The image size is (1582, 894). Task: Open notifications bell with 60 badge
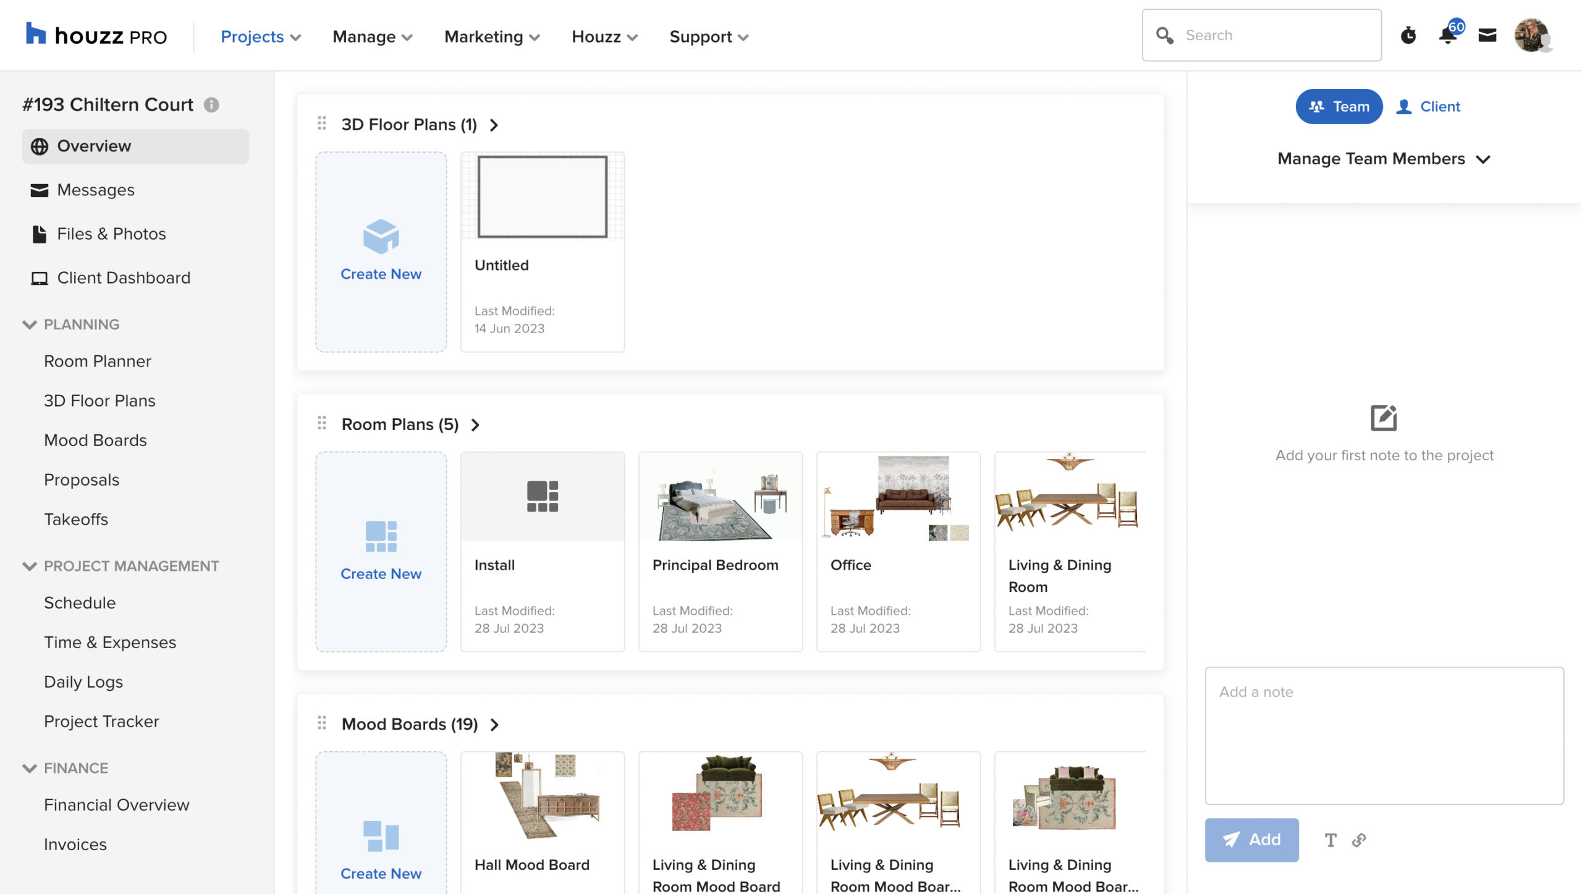pos(1448,35)
